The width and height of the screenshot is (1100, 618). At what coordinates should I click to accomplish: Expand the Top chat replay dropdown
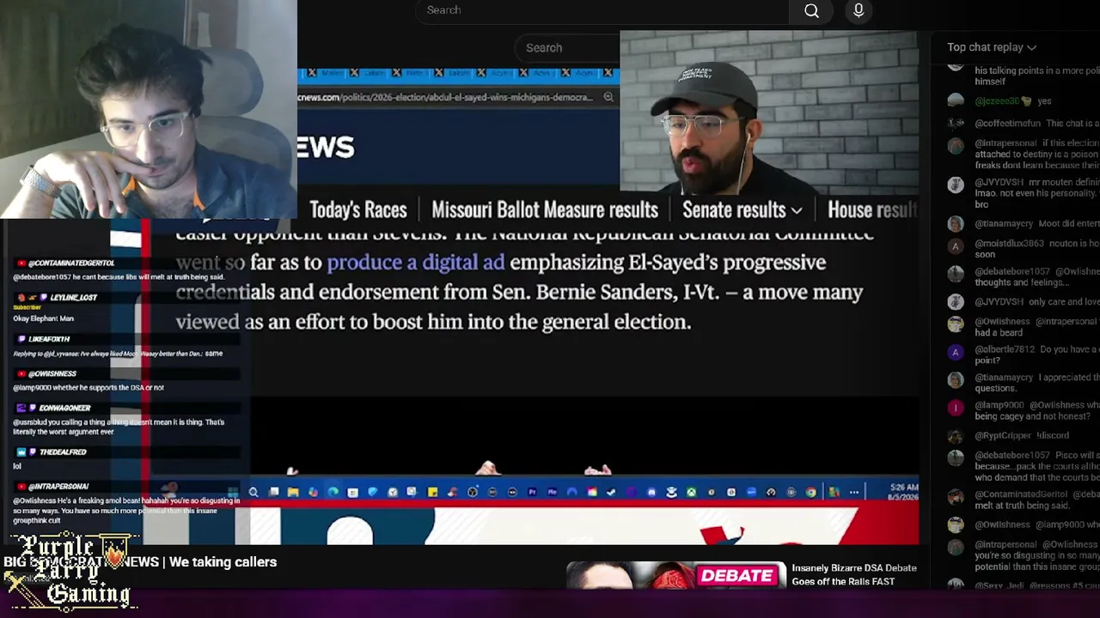(992, 47)
